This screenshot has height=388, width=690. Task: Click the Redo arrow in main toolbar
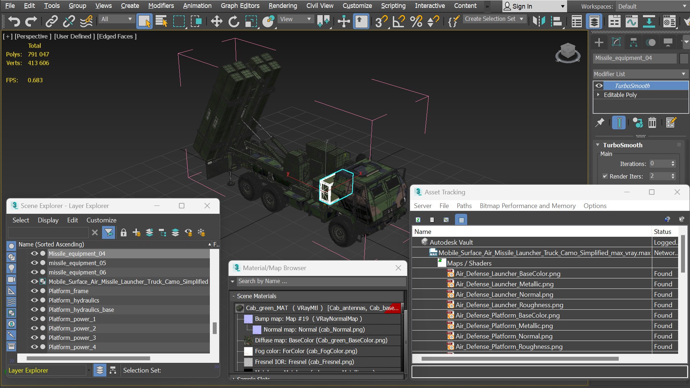(x=31, y=21)
